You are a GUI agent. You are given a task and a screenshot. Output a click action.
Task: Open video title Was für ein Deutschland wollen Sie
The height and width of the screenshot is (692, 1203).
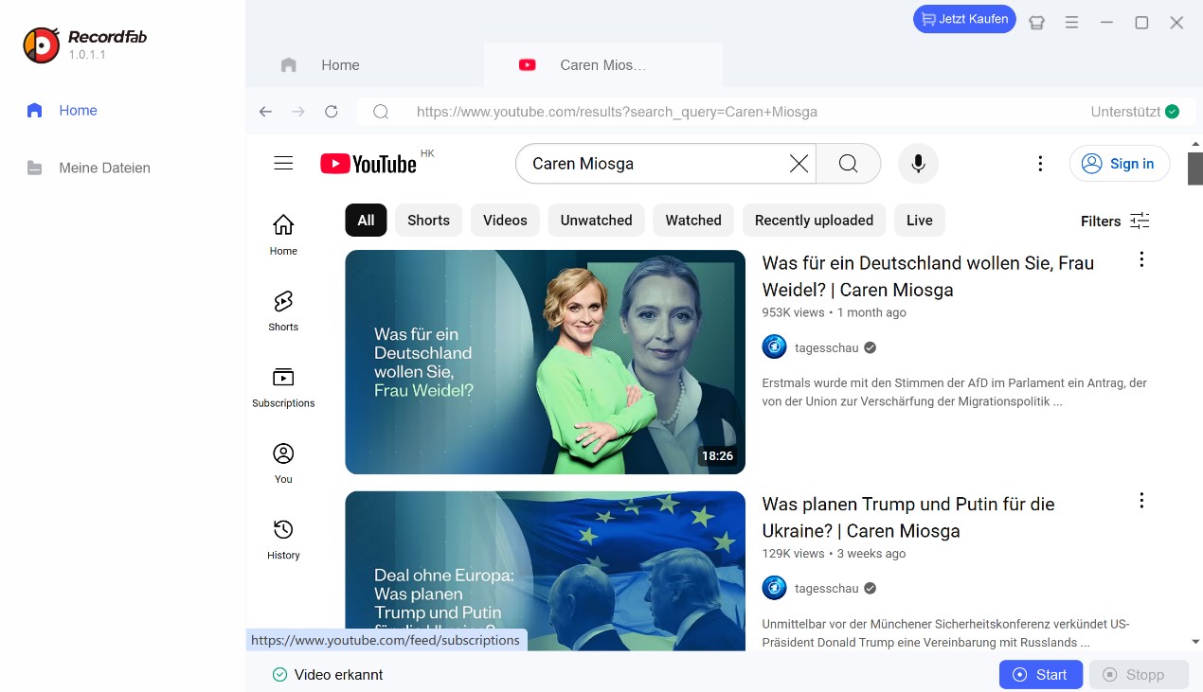tap(928, 276)
